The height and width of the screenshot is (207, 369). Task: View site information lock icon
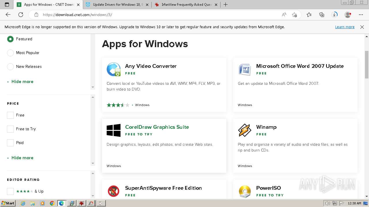tap(36, 15)
